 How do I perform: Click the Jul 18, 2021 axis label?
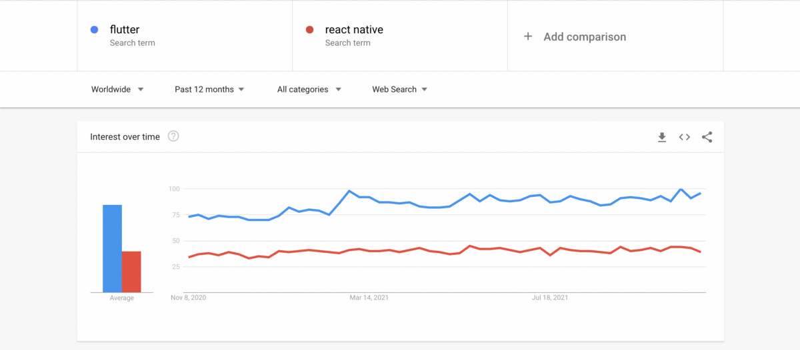550,298
